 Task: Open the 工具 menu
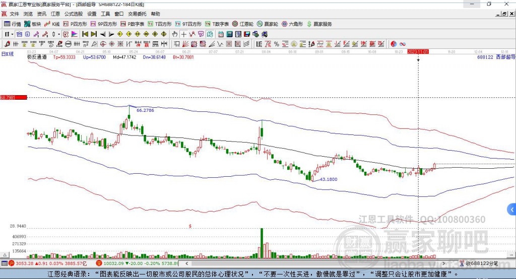point(105,14)
